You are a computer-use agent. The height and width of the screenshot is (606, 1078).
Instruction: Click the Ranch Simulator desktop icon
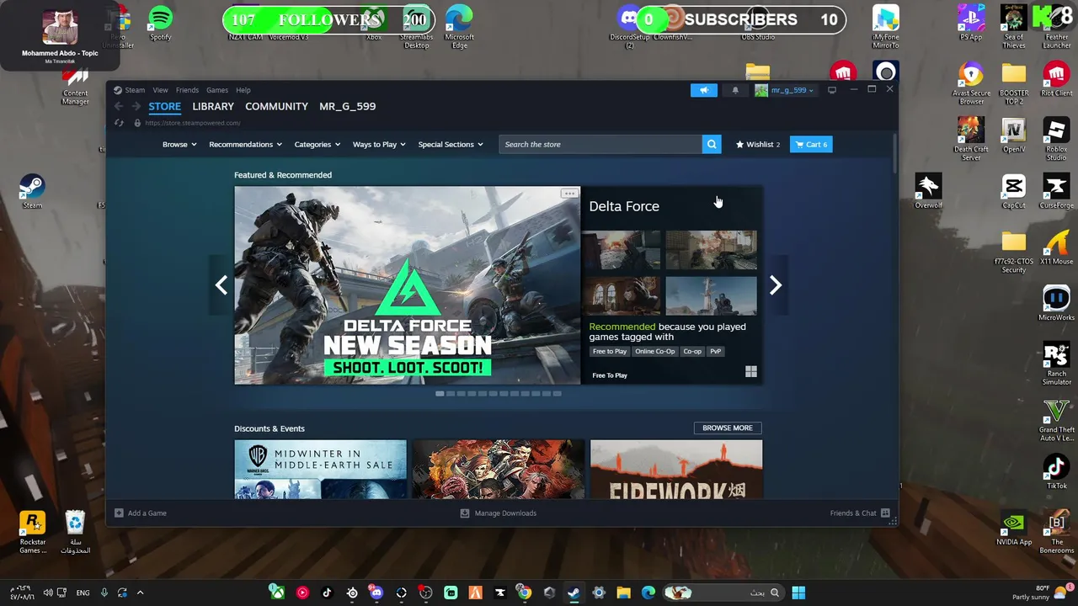1056,364
